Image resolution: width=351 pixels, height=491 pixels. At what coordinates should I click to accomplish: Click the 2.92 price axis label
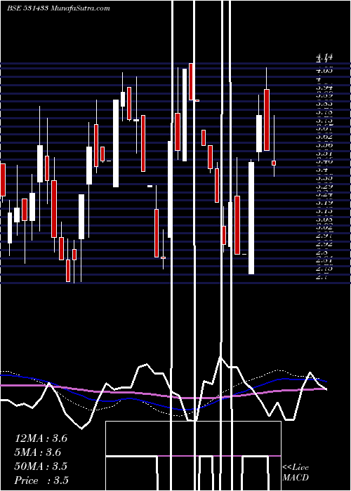(324, 243)
